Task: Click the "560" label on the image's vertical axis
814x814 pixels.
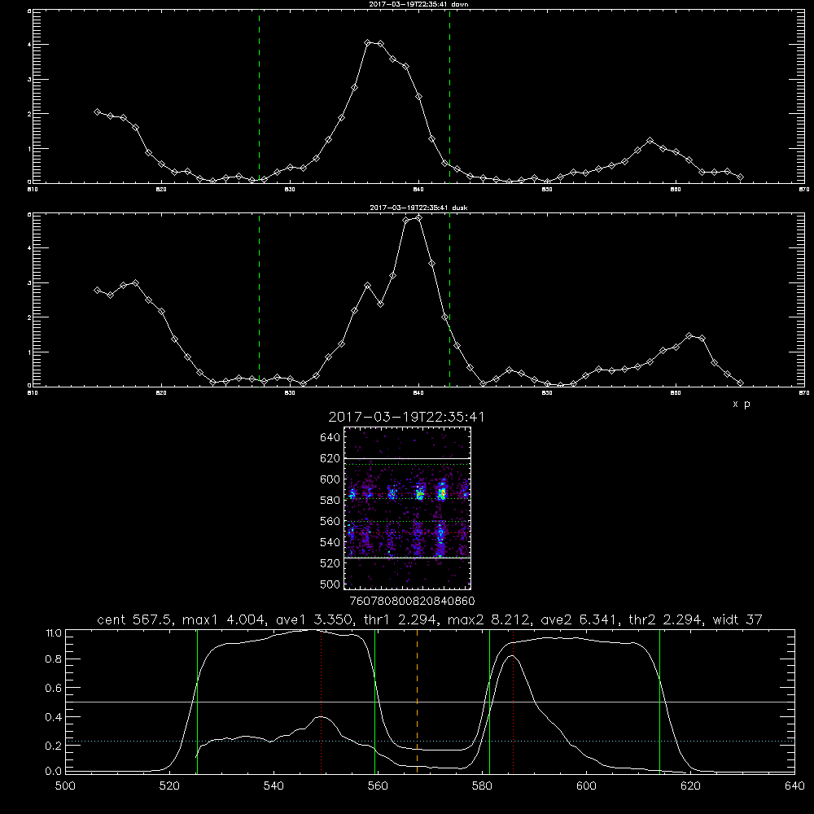Action: (330, 522)
